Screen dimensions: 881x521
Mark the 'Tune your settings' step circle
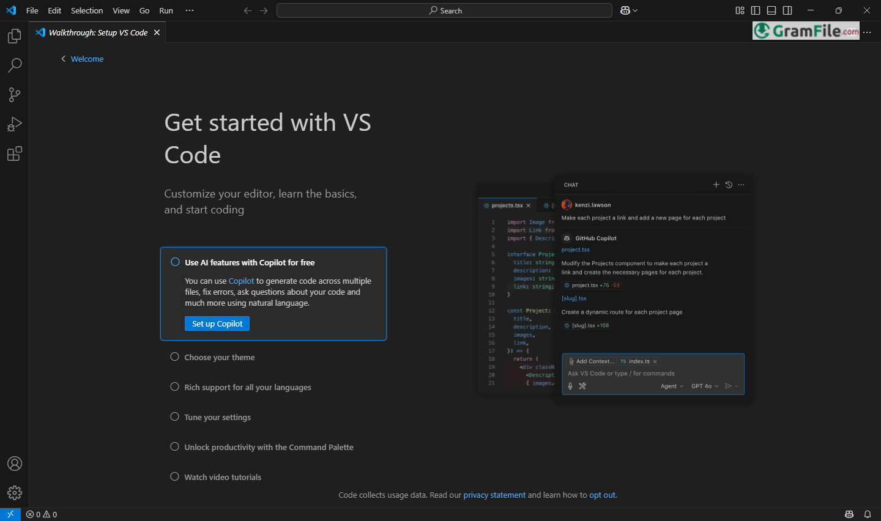point(174,416)
